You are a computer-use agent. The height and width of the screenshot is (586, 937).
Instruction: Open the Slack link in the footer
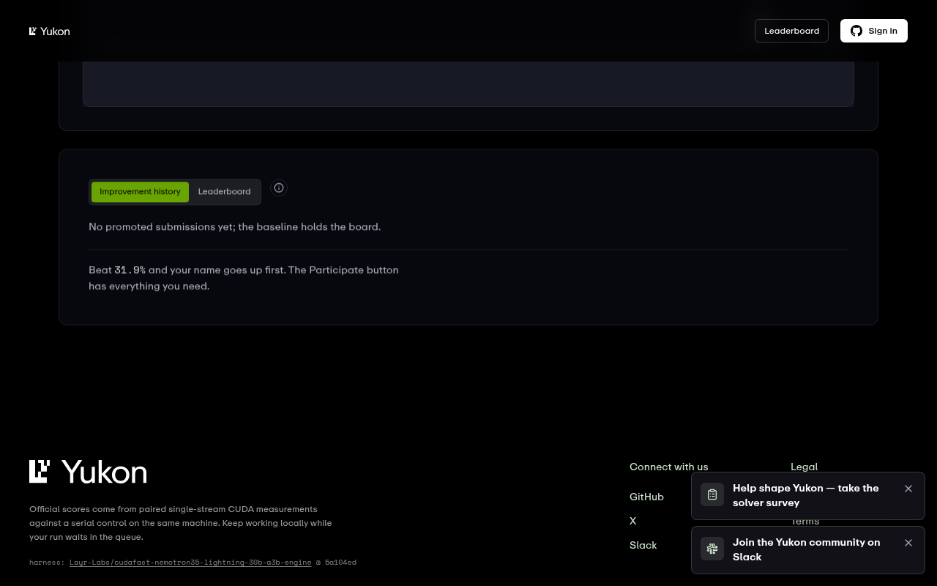click(643, 545)
